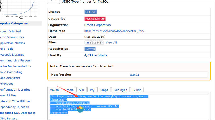Open the Cache Implementations category
This screenshot has height=120, width=215.
pyautogui.click(x=16, y=66)
